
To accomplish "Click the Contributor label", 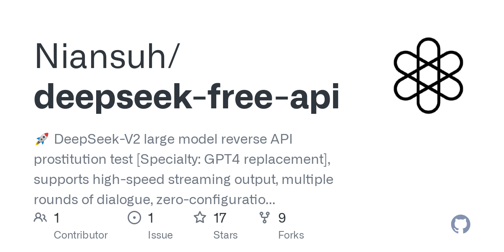I will pos(81,235).
